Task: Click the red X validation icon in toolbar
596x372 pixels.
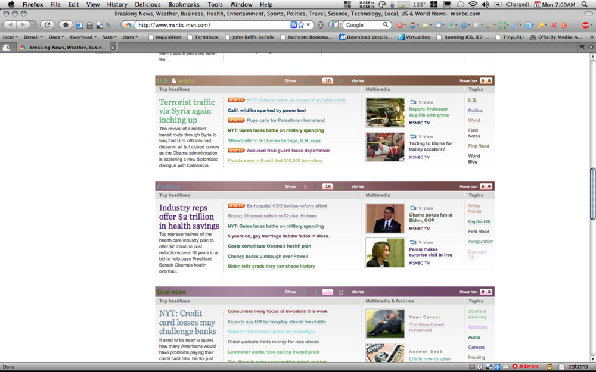Action: click(x=554, y=25)
